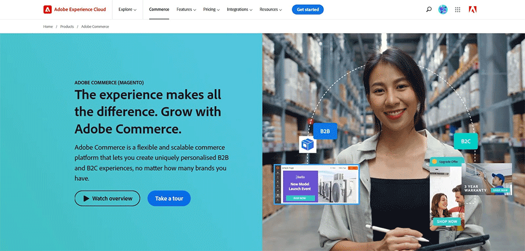The width and height of the screenshot is (525, 251).
Task: Go to Products breadcrumb link
Action: pyautogui.click(x=67, y=26)
